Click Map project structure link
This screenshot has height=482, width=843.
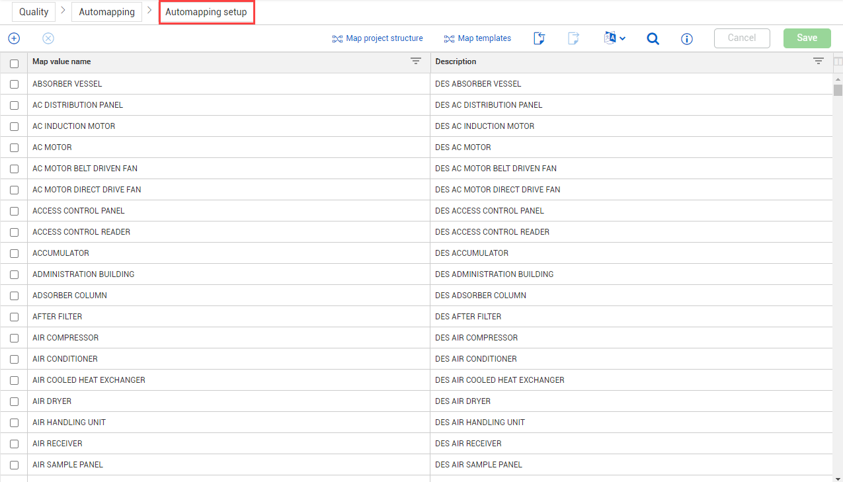point(378,38)
